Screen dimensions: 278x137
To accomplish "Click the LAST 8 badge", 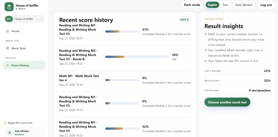I will click(x=184, y=20).
